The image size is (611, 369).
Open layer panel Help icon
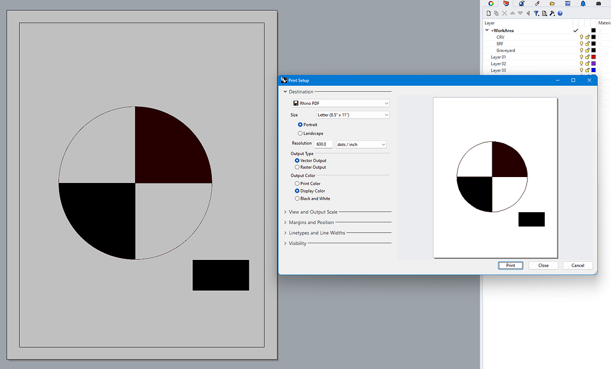(x=560, y=13)
